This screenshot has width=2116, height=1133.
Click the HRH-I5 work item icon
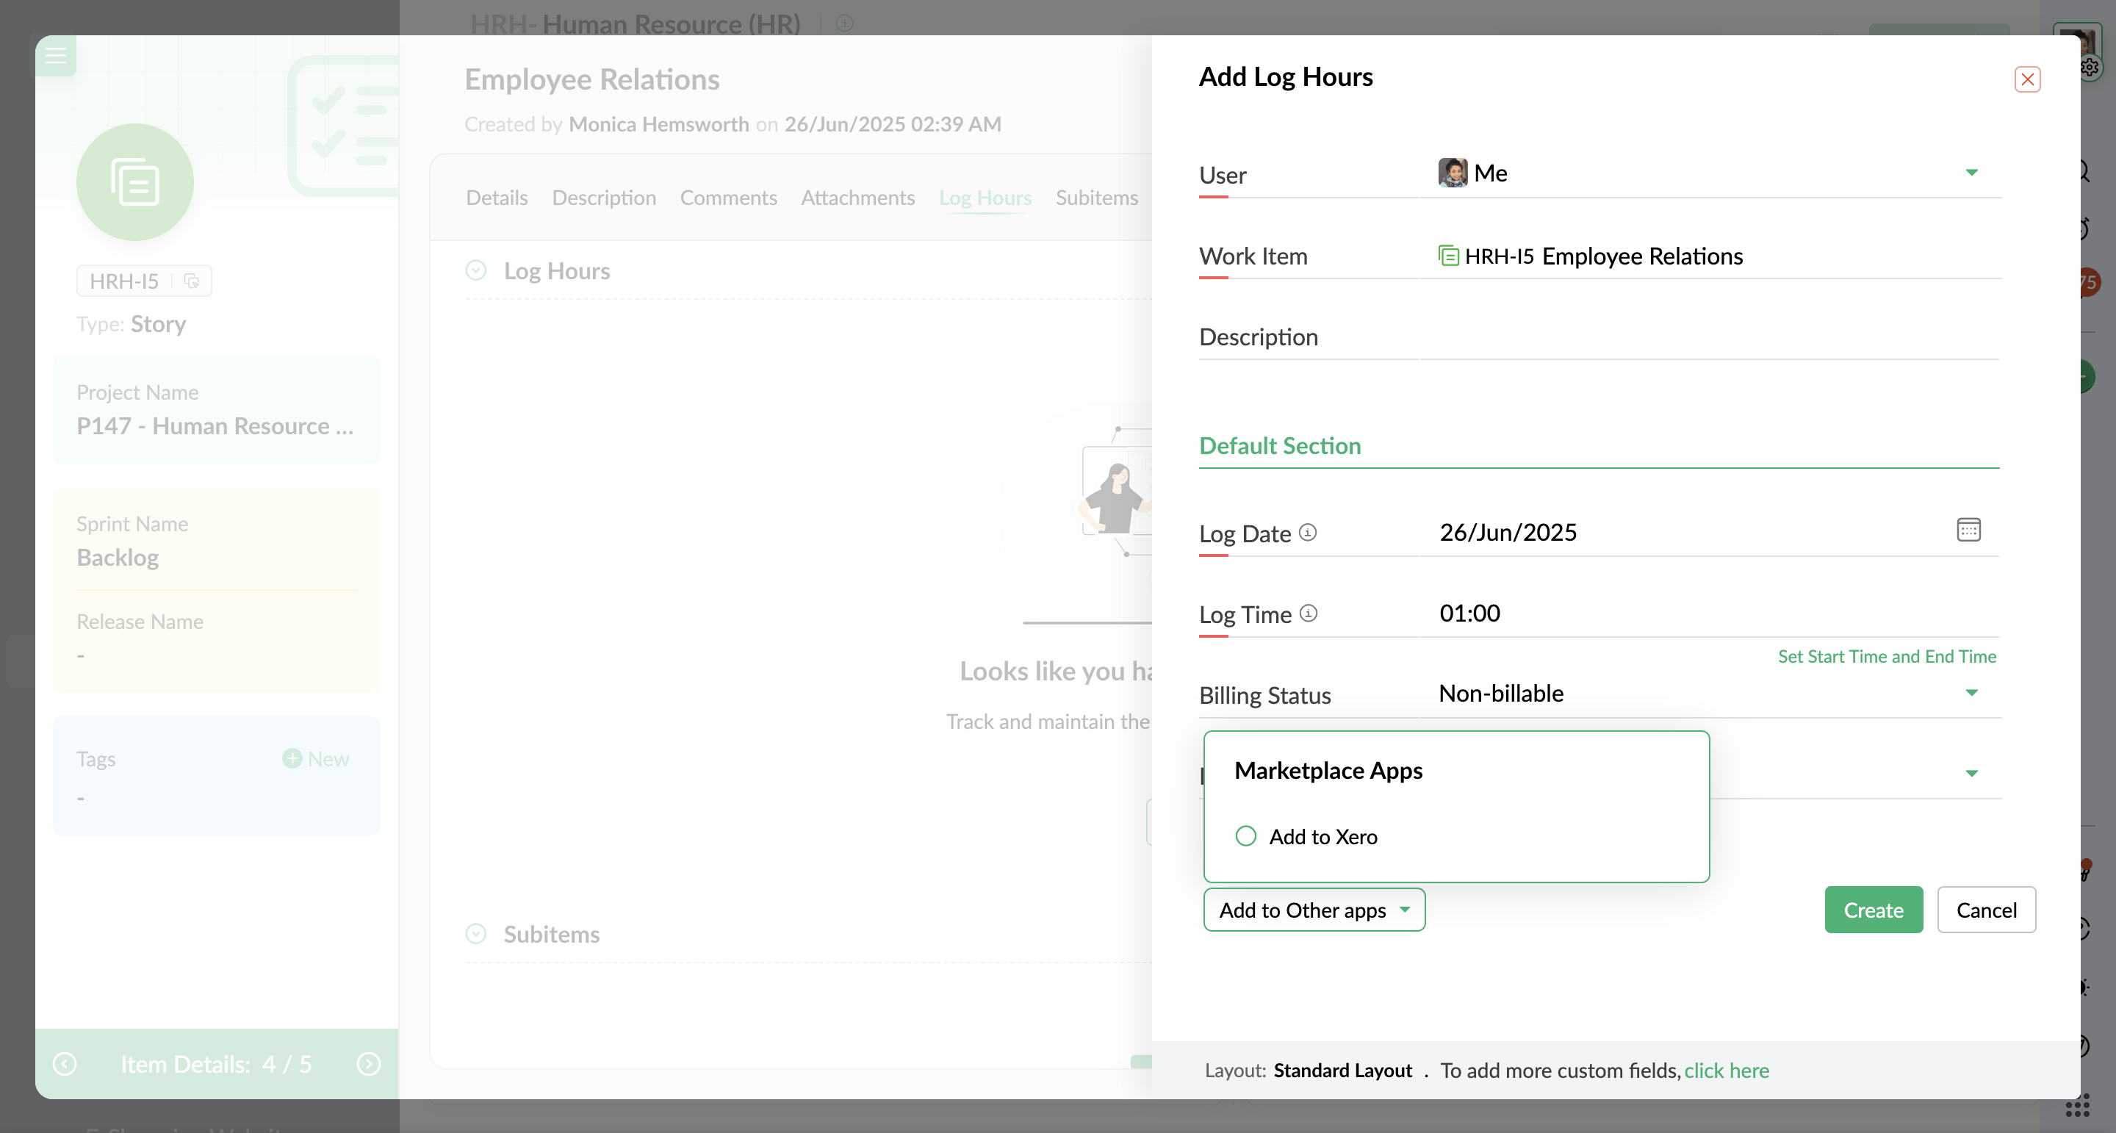[x=1448, y=256]
